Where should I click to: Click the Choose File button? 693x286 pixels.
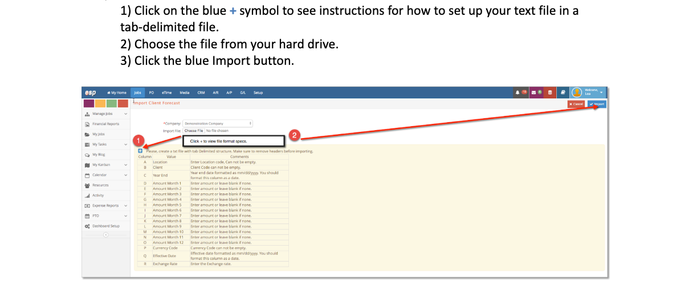pyautogui.click(x=194, y=131)
